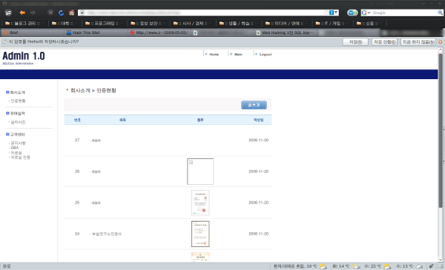The image size is (445, 270).
Task: Open the address bar history dropdown arrow
Action: 336,13
